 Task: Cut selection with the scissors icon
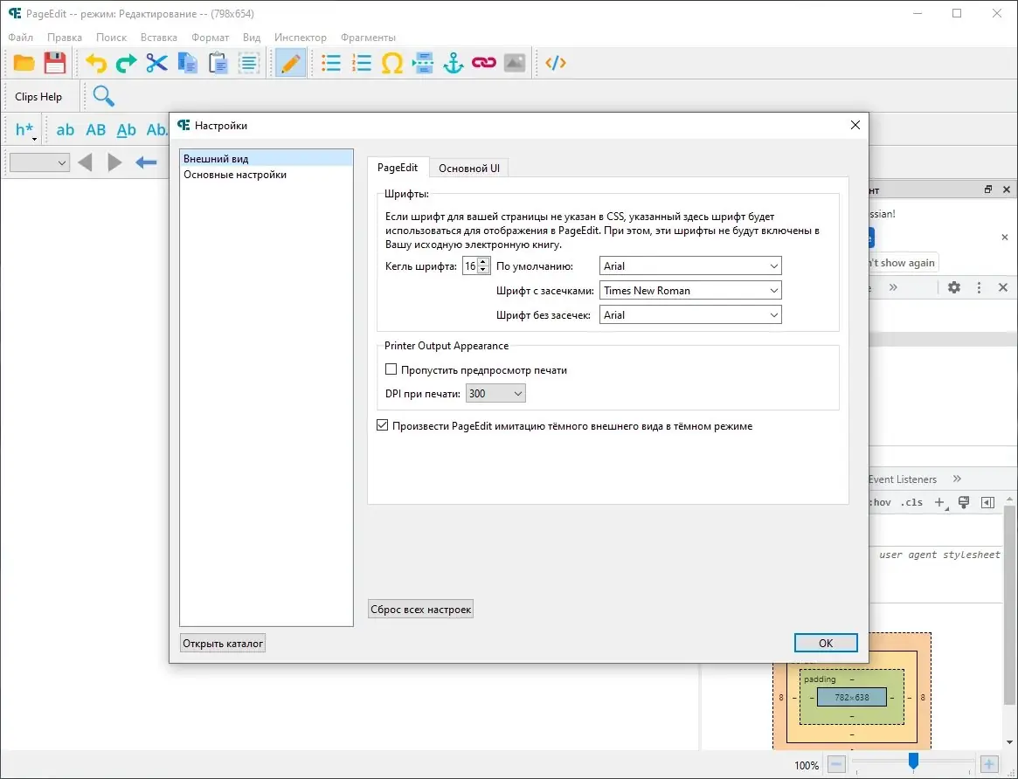coord(156,63)
